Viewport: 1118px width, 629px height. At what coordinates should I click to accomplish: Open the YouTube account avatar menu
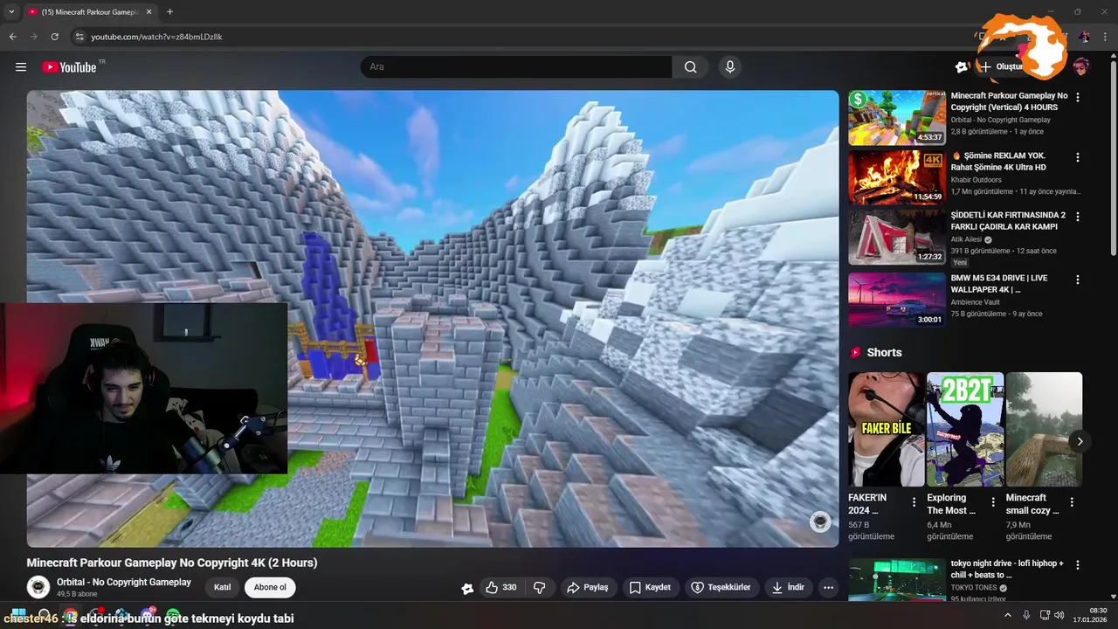pos(1081,66)
